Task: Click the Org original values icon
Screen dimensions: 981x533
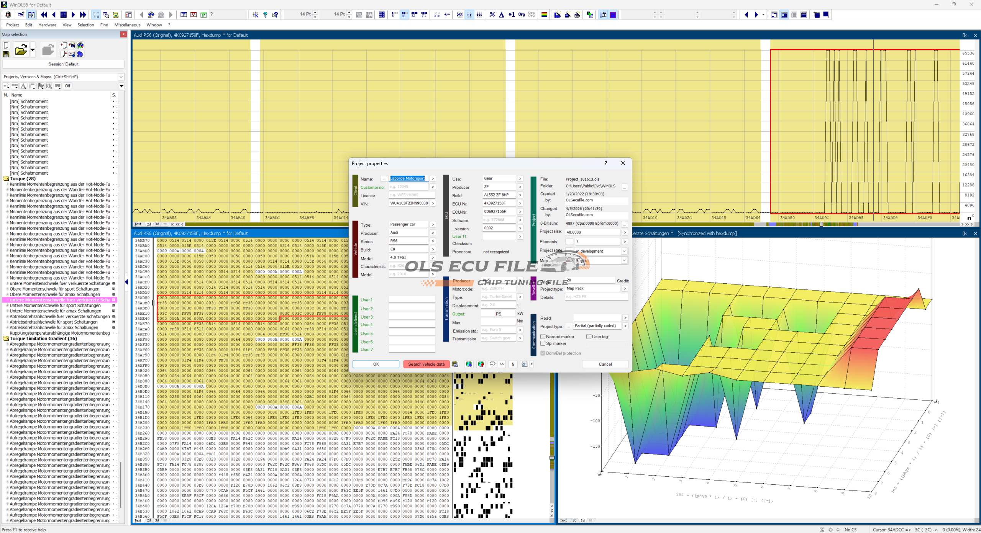Action: click(x=521, y=15)
